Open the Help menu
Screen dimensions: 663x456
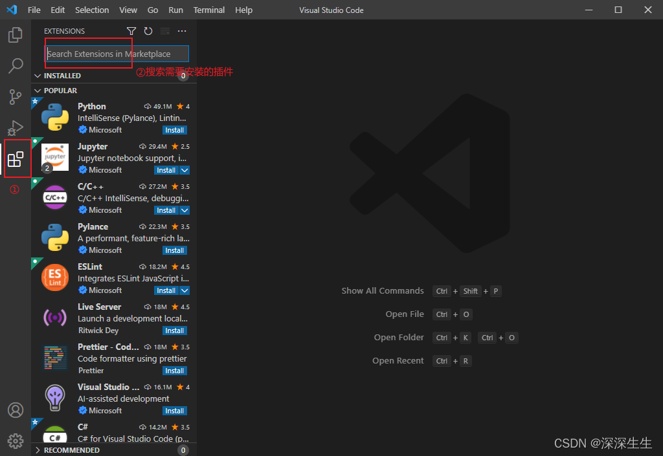243,10
